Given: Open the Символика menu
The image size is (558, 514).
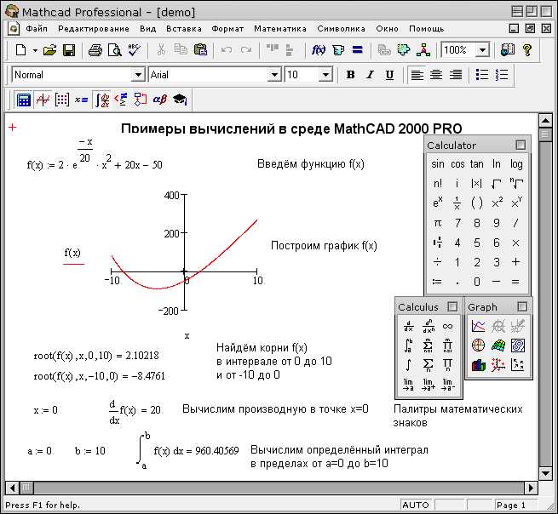Looking at the screenshot, I should tap(341, 28).
